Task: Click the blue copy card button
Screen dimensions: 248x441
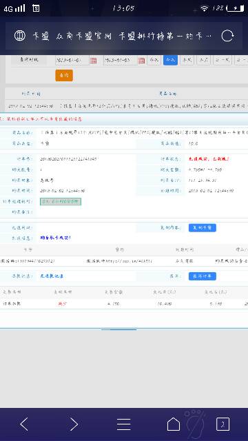Action: pos(203,228)
